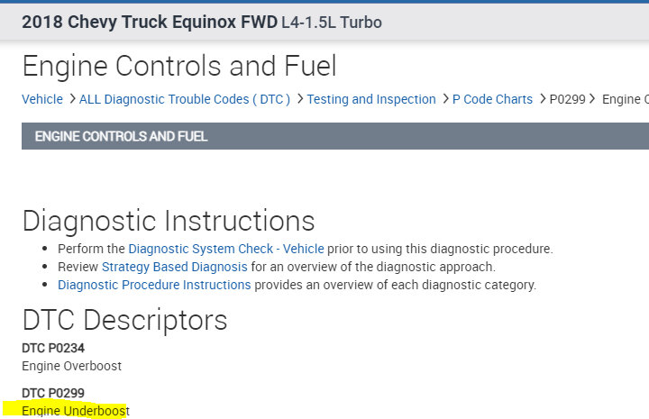
Task: Click the Vehicle breadcrumb link
Action: click(42, 99)
